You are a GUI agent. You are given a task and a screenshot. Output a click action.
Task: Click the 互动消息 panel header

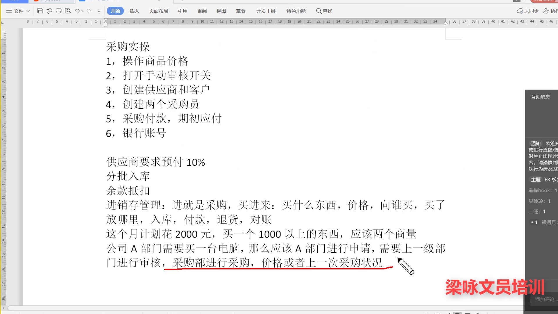click(540, 97)
